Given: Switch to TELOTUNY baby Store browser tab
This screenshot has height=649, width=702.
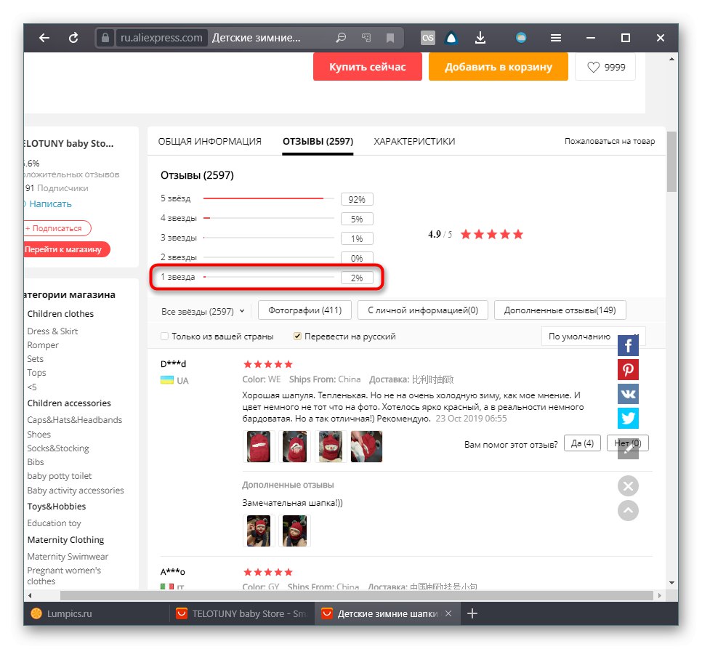Looking at the screenshot, I should (x=242, y=613).
